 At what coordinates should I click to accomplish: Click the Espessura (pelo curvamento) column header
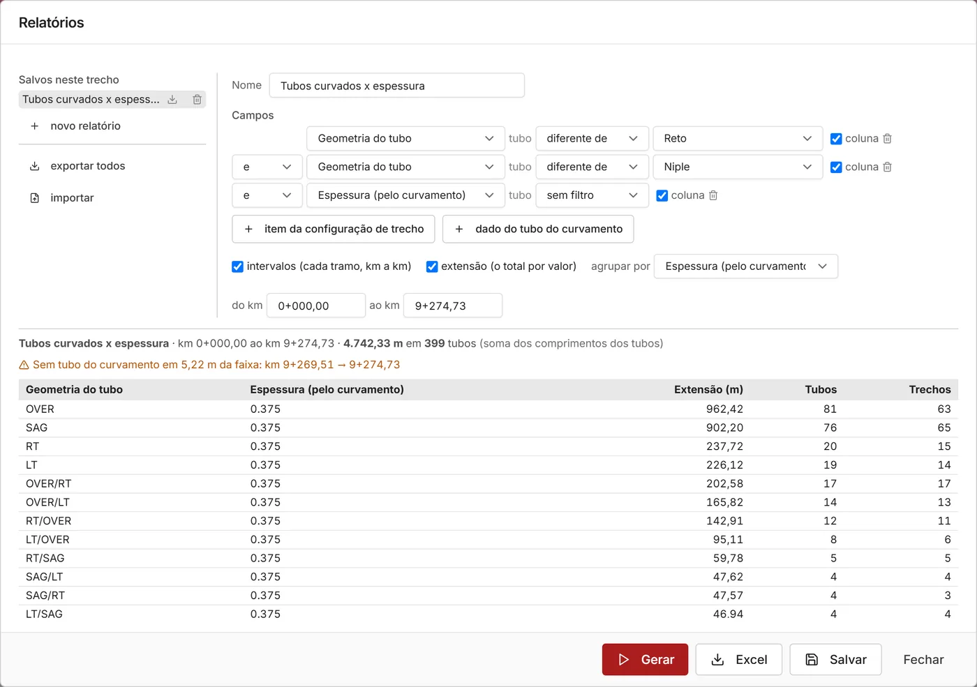click(x=327, y=390)
